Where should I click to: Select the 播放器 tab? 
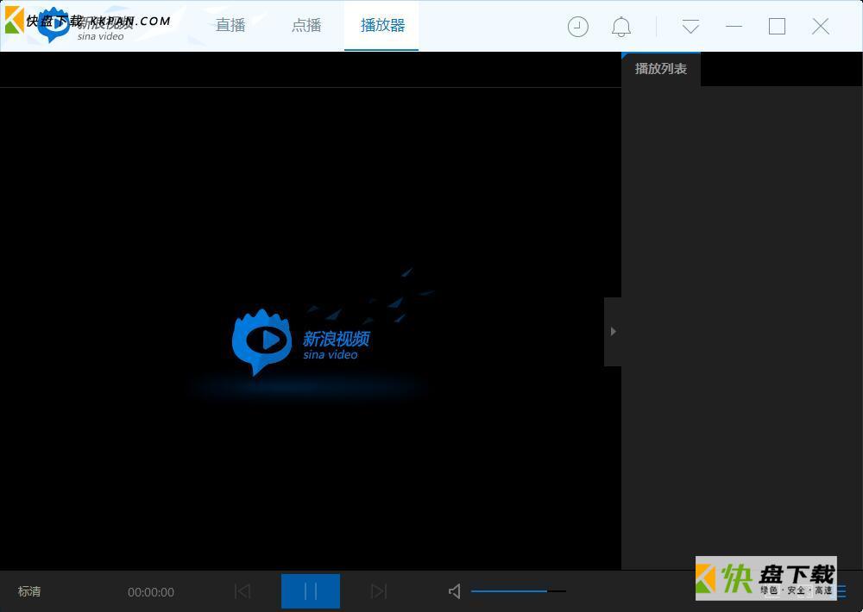click(382, 25)
